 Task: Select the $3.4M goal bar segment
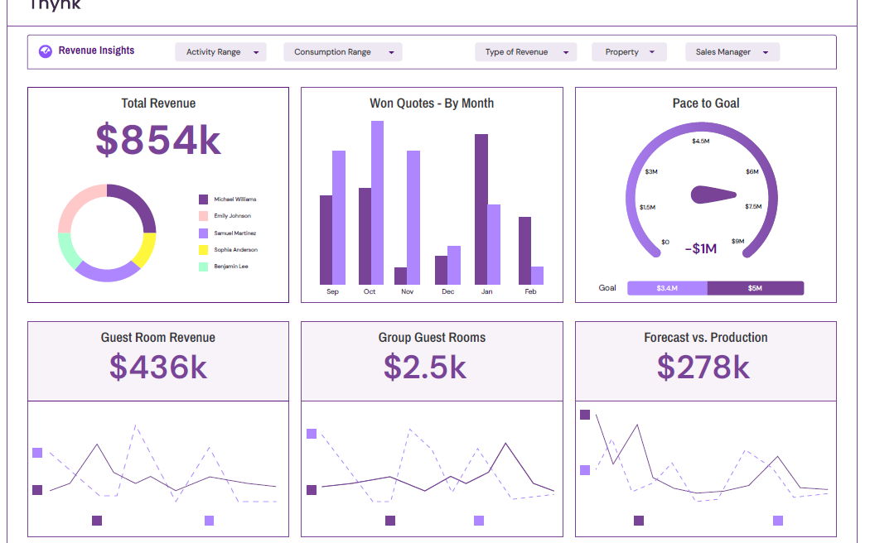(667, 288)
